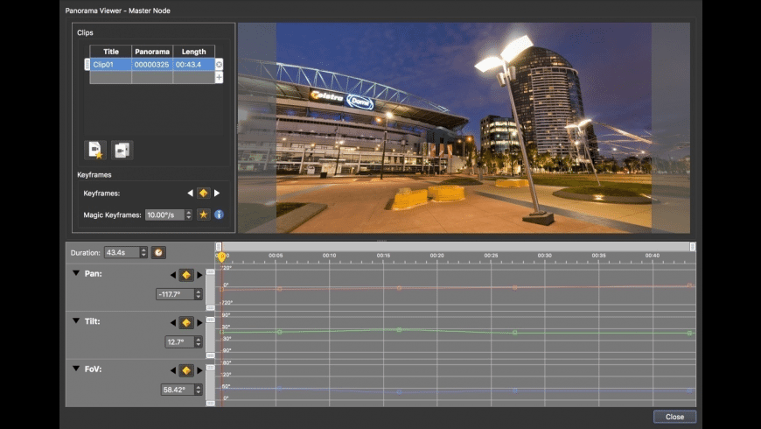Jump to next keyframe in the Keyframes section
Screen dimensions: 761x429
click(217, 193)
